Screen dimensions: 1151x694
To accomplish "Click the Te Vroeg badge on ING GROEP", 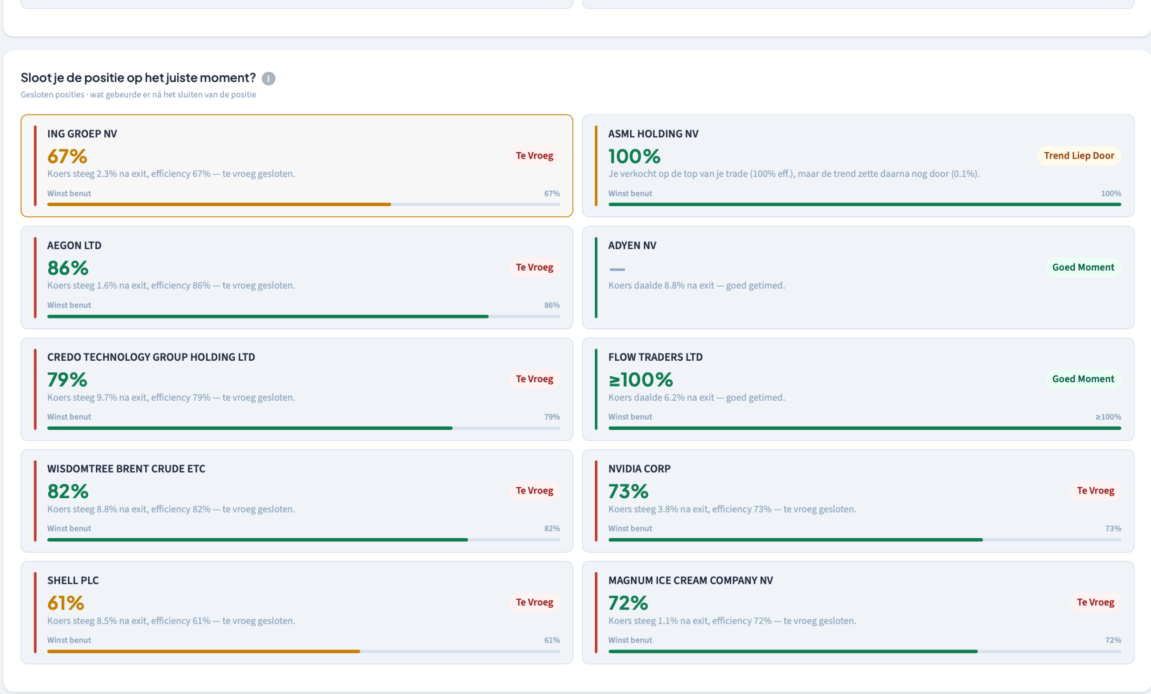I will tap(535, 155).
